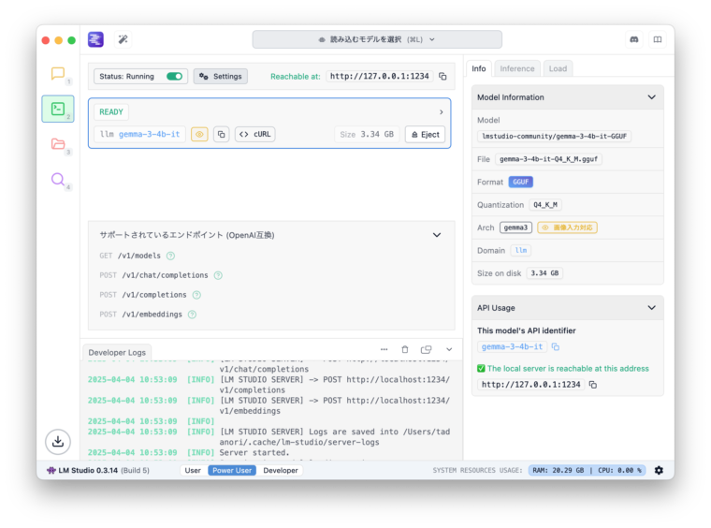Image resolution: width=711 pixels, height=528 pixels.
Task: Eject the loaded model
Action: click(426, 134)
